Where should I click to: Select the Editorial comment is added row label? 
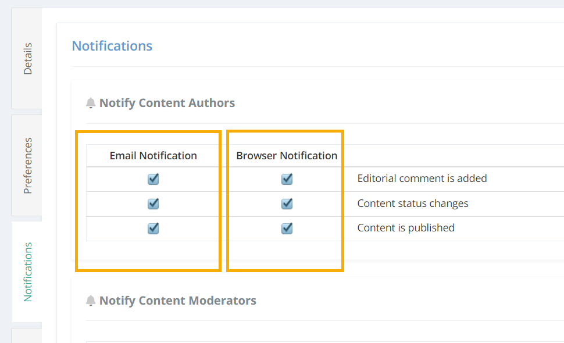pos(422,178)
